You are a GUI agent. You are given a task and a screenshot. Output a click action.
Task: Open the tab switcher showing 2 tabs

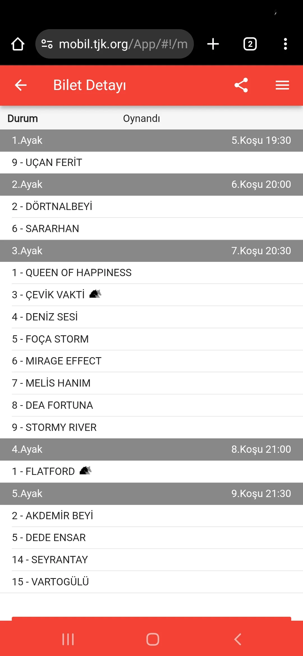pyautogui.click(x=250, y=44)
